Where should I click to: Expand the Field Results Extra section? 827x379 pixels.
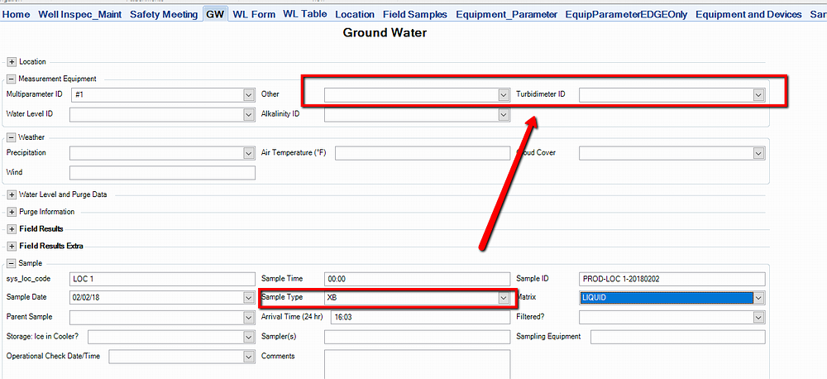pos(12,246)
